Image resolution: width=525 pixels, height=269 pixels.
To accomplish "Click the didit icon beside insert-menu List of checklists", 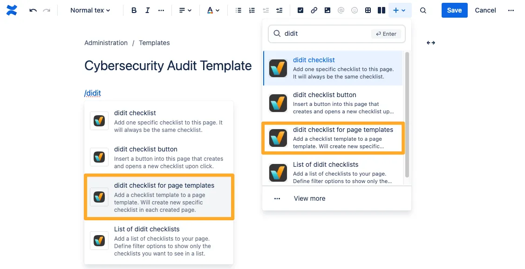I will [278, 173].
